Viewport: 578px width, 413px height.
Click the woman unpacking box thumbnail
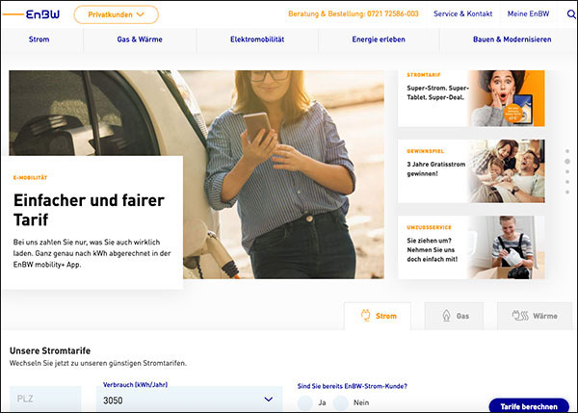pyautogui.click(x=506, y=247)
